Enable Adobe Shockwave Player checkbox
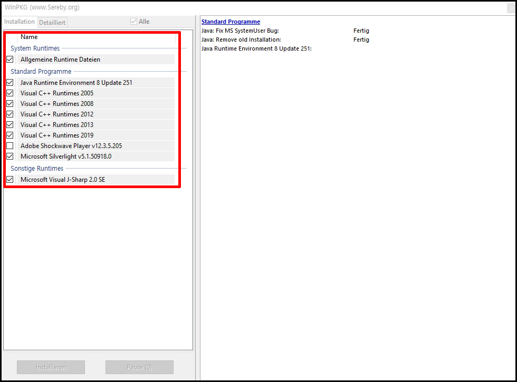The image size is (517, 382). pyautogui.click(x=10, y=145)
